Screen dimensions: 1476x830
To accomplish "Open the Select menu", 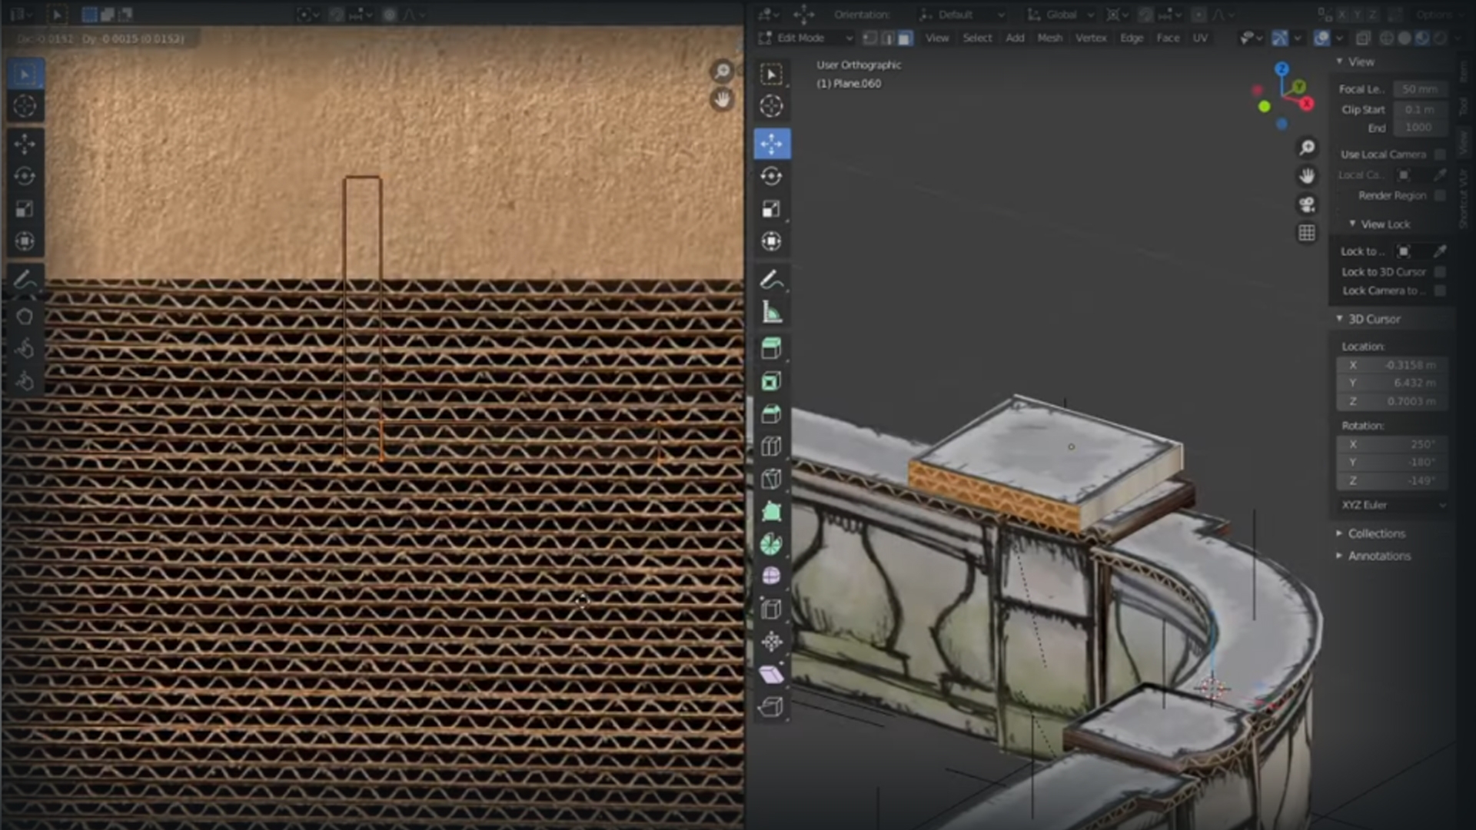I will [x=977, y=38].
